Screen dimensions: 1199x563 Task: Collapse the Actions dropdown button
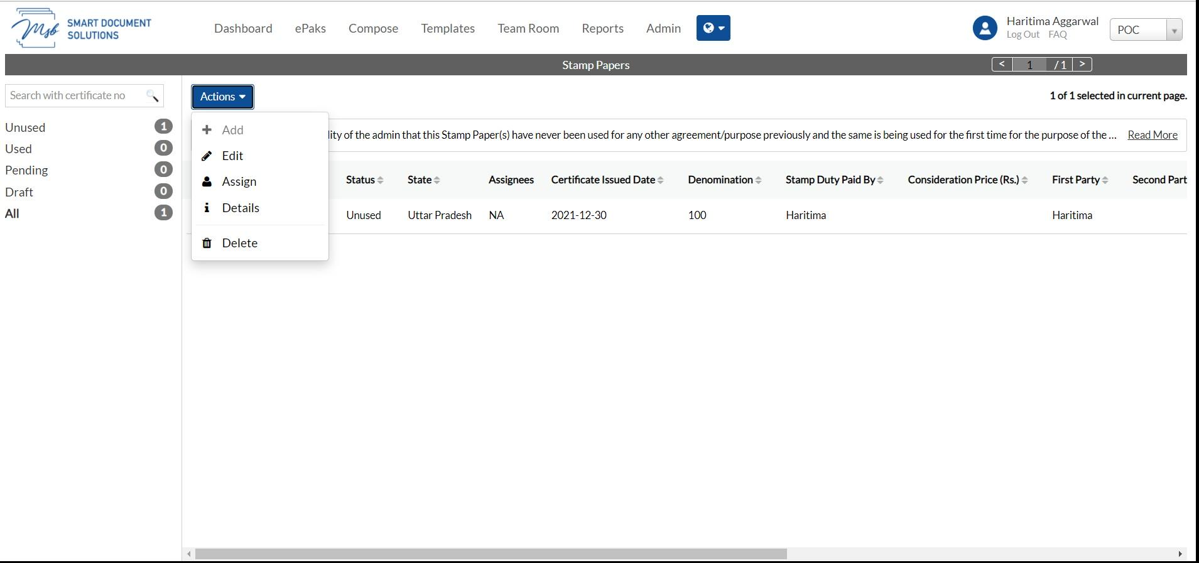pyautogui.click(x=222, y=97)
